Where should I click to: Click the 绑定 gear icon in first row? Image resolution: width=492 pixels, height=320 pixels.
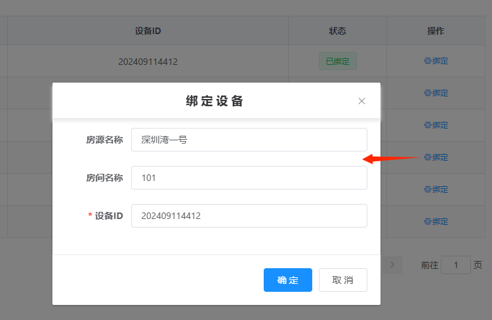click(x=428, y=61)
